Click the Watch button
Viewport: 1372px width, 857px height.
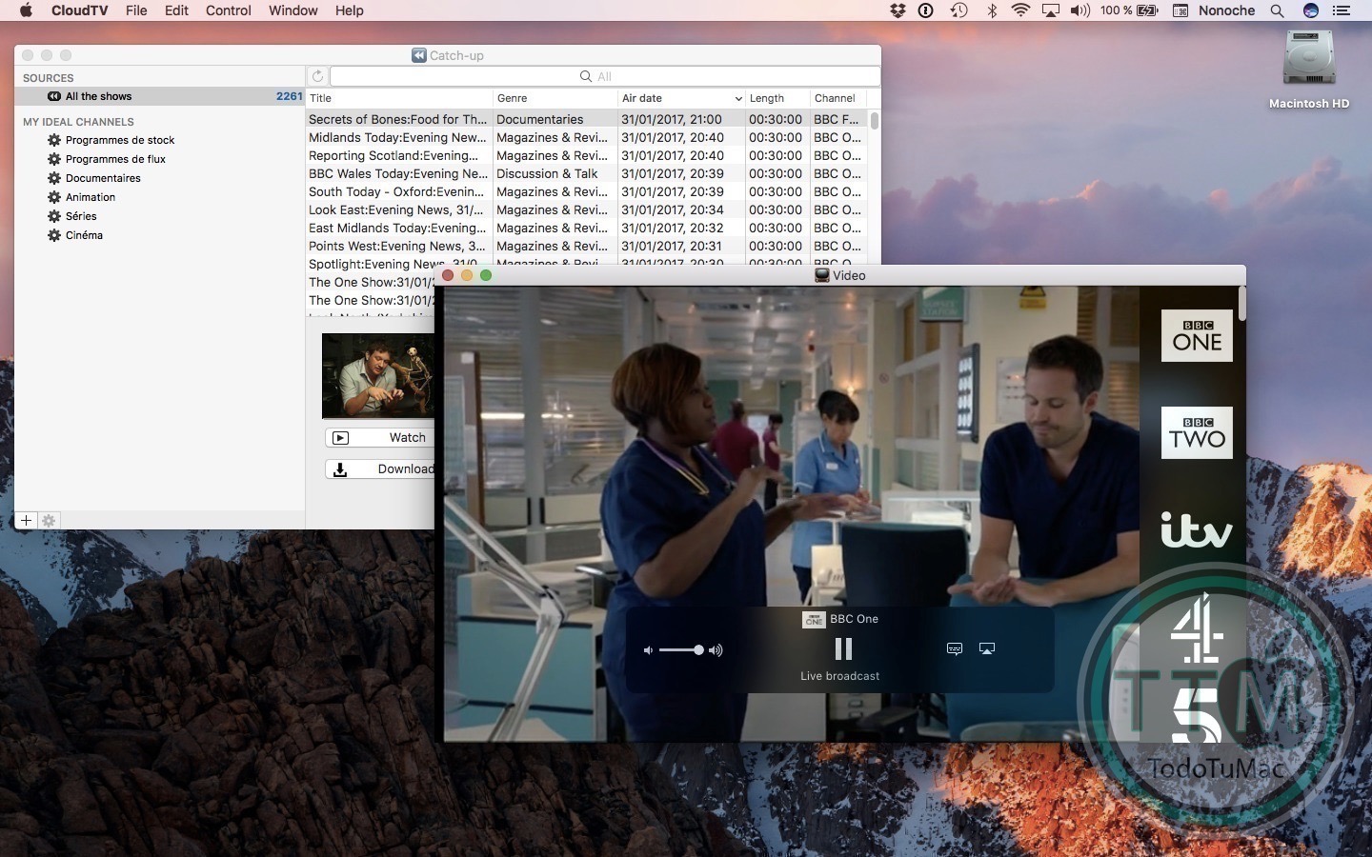tap(380, 437)
